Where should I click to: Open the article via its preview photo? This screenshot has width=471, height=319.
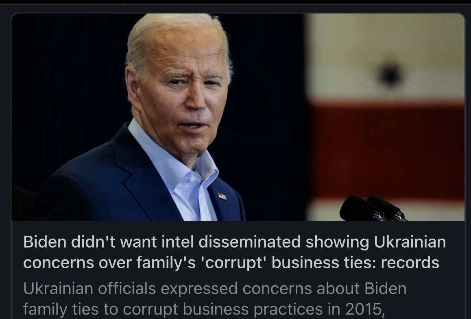pos(238,117)
